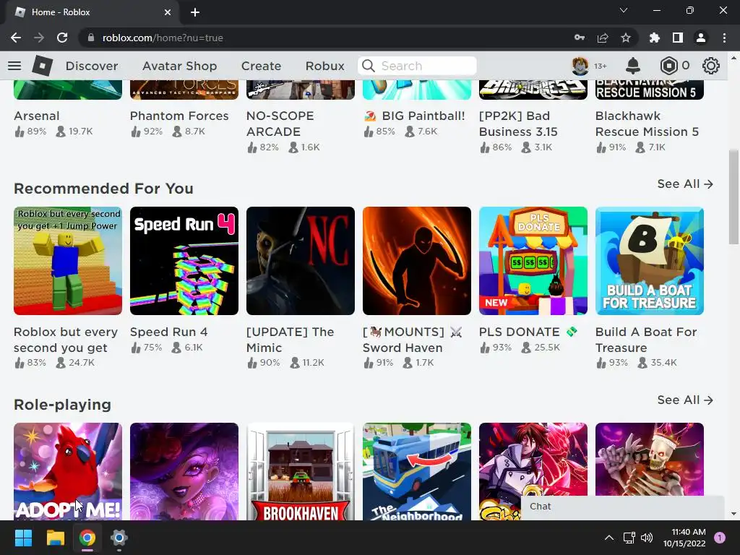Open the browser extensions puzzle icon

(655, 38)
